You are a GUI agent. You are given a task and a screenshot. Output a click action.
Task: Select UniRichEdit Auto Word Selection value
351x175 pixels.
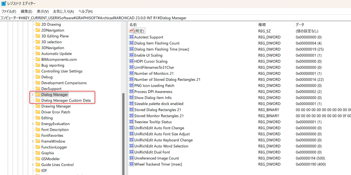161,146
